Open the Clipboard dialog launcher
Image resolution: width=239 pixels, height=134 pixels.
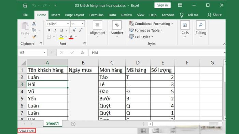click(41, 44)
